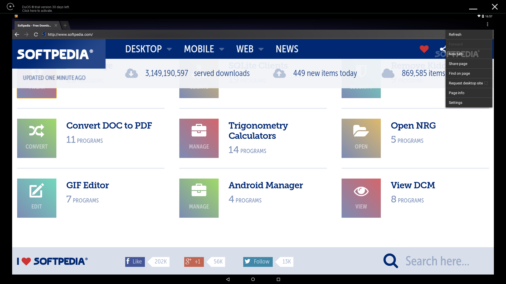This screenshot has width=506, height=284.
Task: Reload page with the refresh icon
Action: point(36,34)
